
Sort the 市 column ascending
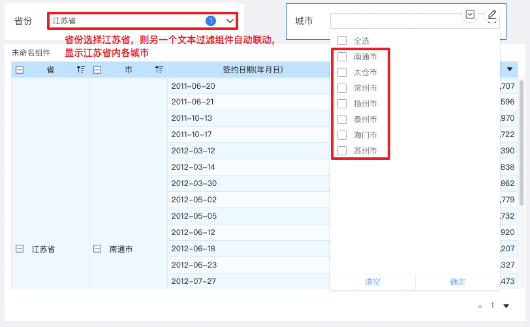159,70
